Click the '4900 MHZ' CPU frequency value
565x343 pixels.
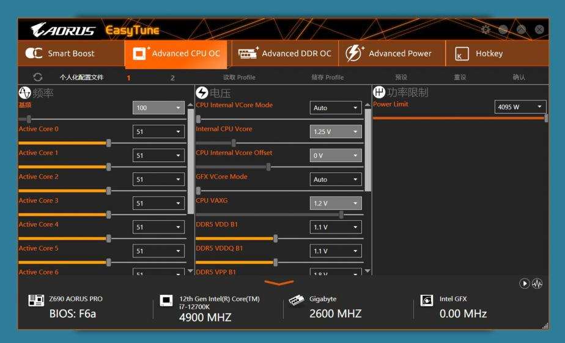point(205,317)
